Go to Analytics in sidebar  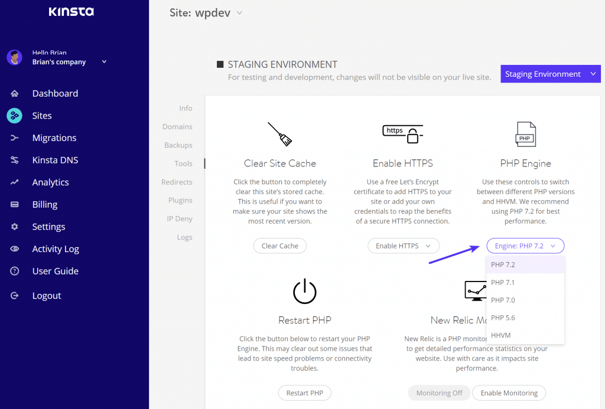coord(51,182)
